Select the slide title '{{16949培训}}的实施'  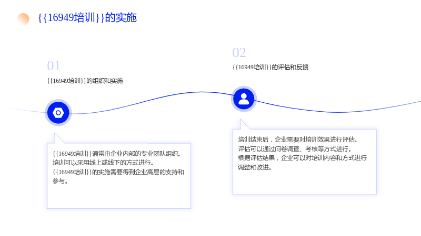tap(87, 18)
